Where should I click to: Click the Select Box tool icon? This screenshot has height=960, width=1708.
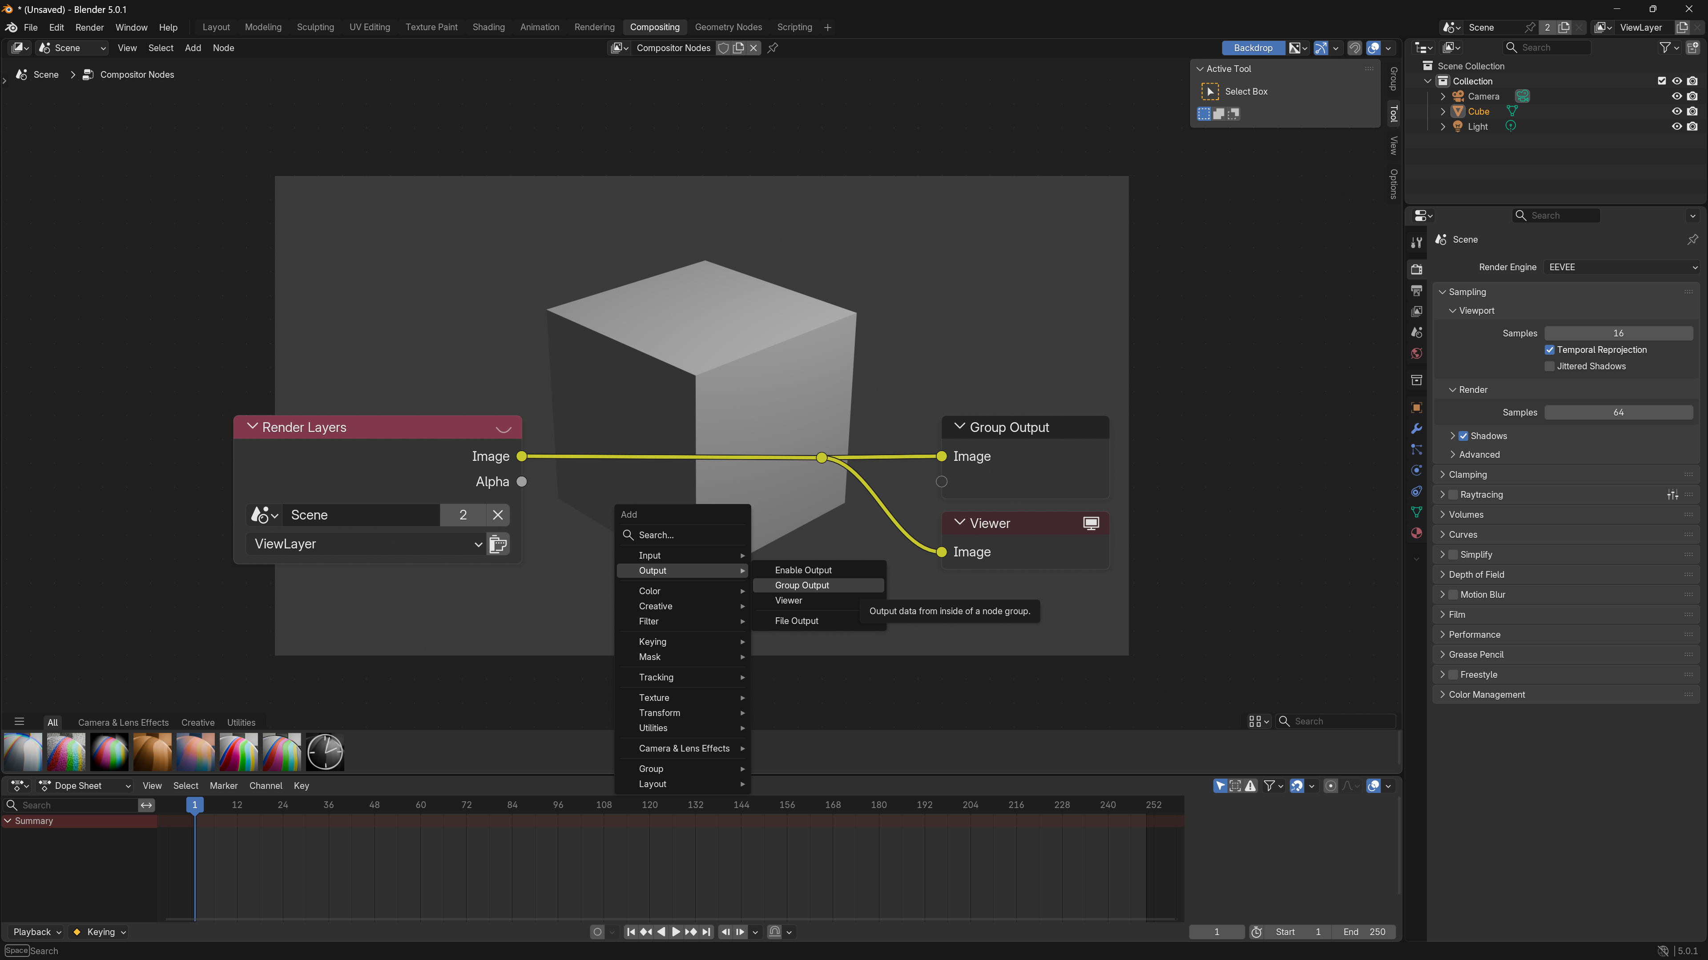[1209, 92]
